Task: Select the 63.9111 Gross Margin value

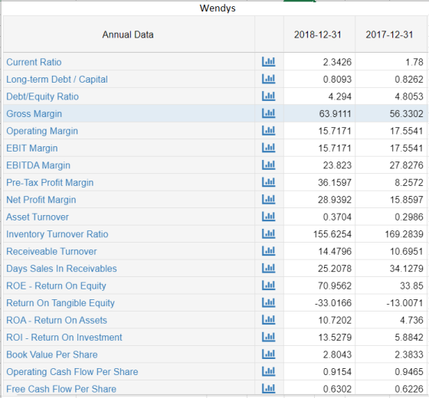Action: [x=336, y=114]
